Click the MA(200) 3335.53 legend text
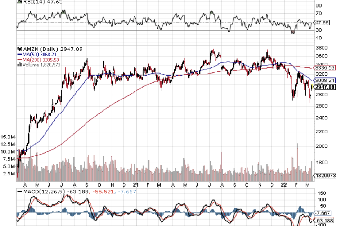The width and height of the screenshot is (337, 226). pos(41,60)
